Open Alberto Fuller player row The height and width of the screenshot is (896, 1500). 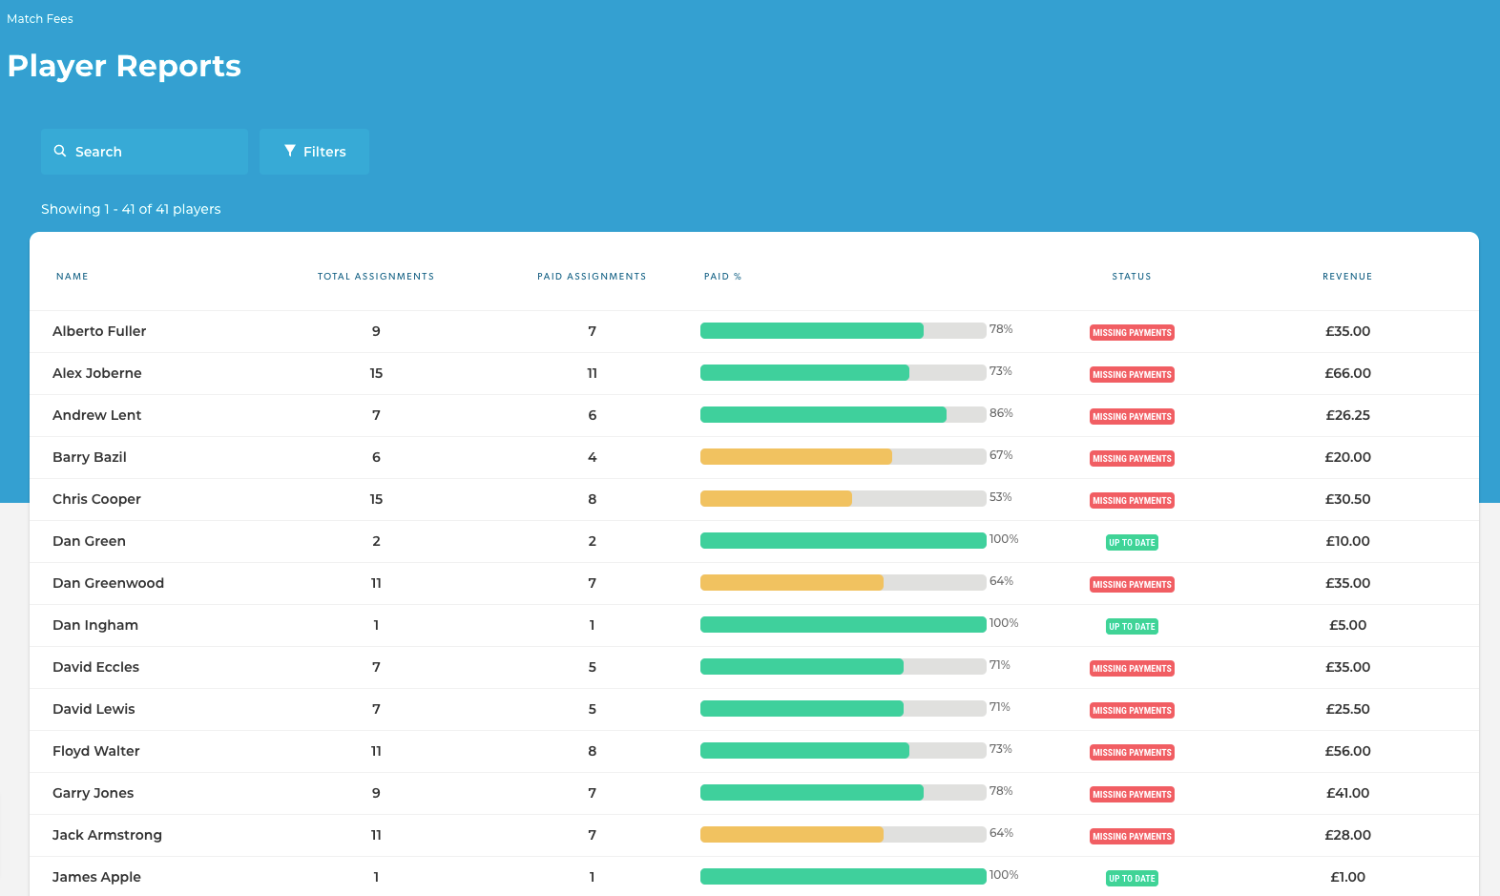pos(754,331)
